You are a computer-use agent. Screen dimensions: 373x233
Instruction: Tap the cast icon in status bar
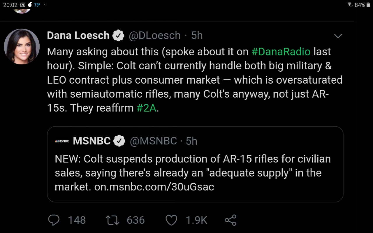click(x=22, y=5)
